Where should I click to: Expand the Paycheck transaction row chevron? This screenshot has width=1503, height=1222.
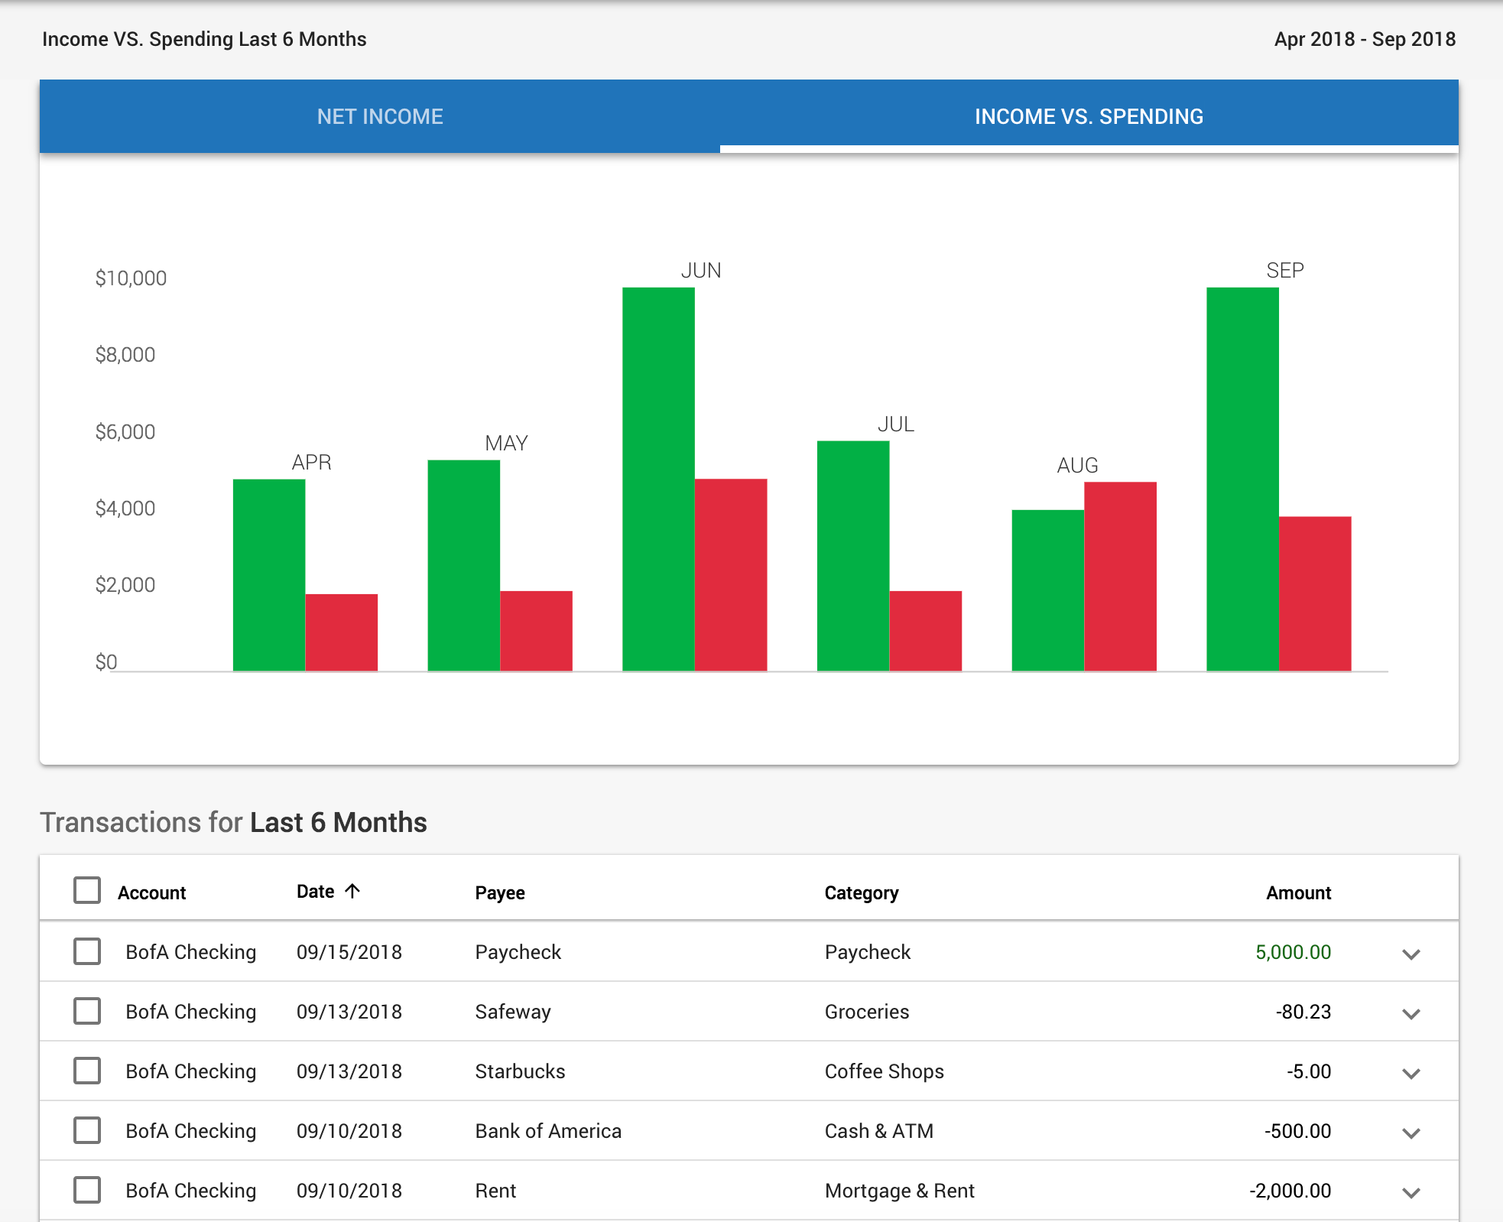[x=1411, y=954]
